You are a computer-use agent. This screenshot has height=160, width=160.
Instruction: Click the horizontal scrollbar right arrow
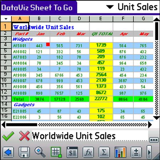(150, 125)
